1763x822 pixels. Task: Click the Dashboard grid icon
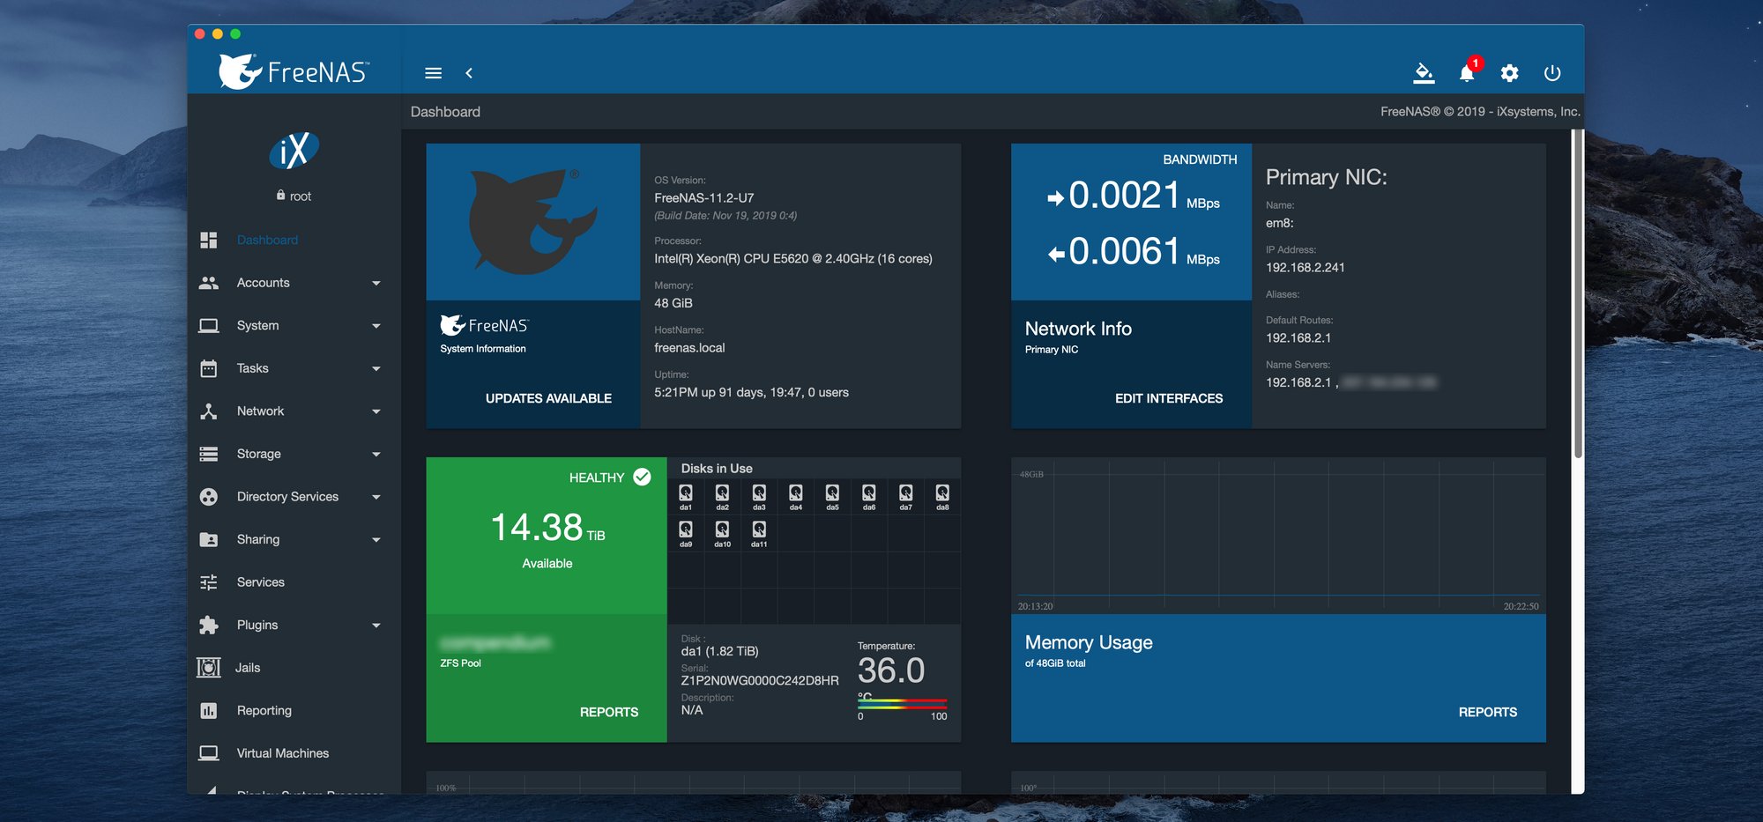point(209,240)
